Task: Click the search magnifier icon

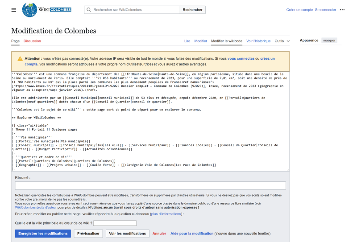Action: pyautogui.click(x=89, y=10)
